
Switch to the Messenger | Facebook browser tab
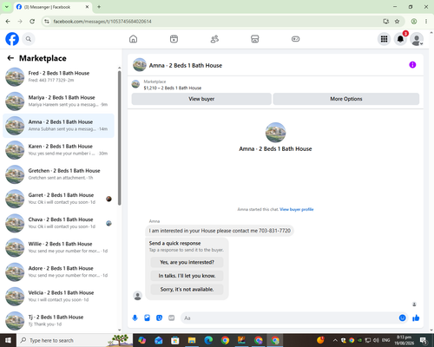(x=53, y=7)
